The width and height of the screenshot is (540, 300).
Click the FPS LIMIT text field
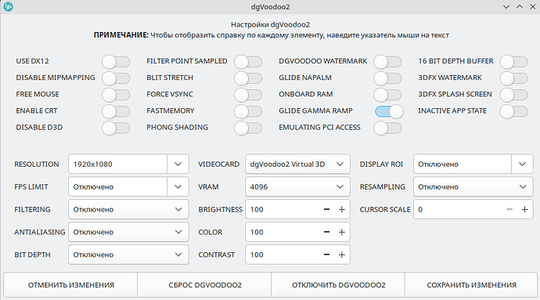point(117,186)
